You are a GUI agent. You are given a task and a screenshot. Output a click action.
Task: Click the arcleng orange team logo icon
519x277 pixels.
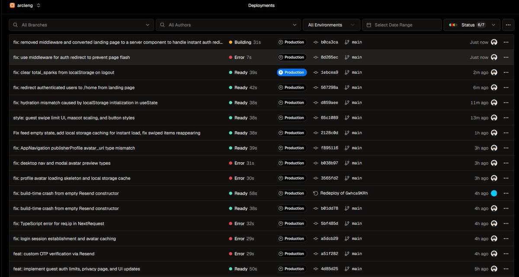point(12,6)
